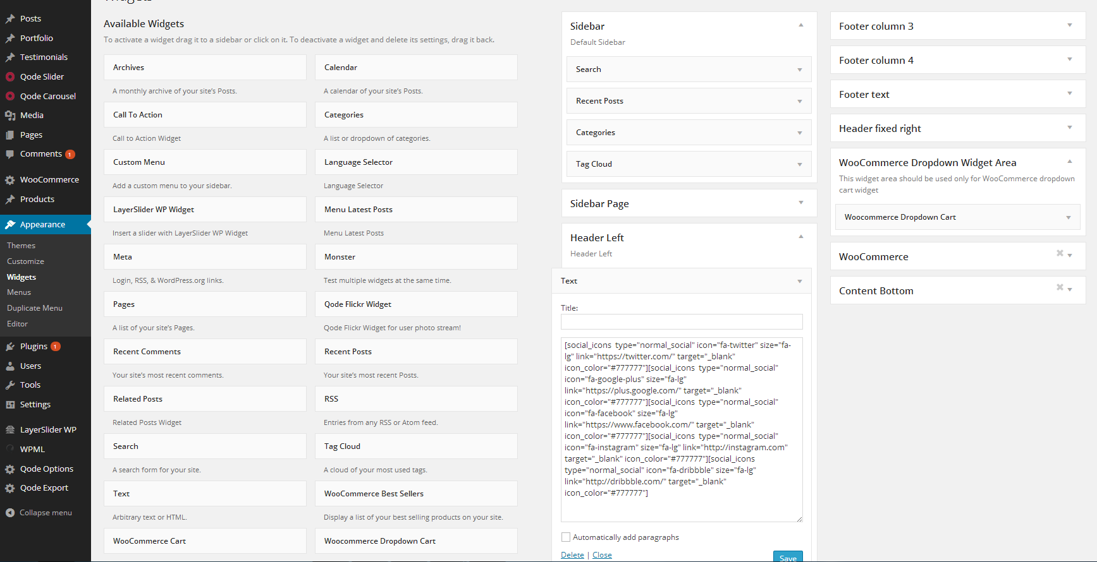Expand the Woocommerce Dropdown Cart widget options
This screenshot has width=1097, height=562.
coord(1069,217)
